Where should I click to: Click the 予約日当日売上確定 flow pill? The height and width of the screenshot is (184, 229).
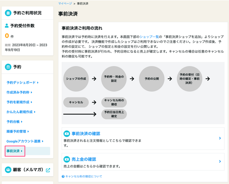114,114
